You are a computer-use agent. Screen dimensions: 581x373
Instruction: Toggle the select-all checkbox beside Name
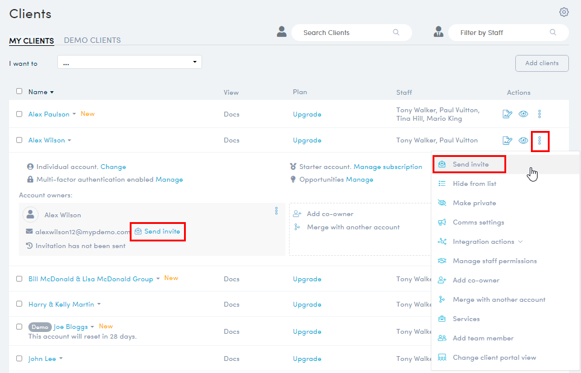(19, 92)
